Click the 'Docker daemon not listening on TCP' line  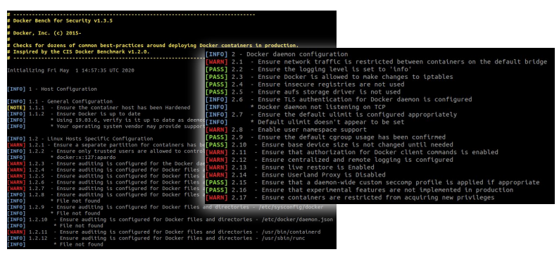click(x=295, y=107)
